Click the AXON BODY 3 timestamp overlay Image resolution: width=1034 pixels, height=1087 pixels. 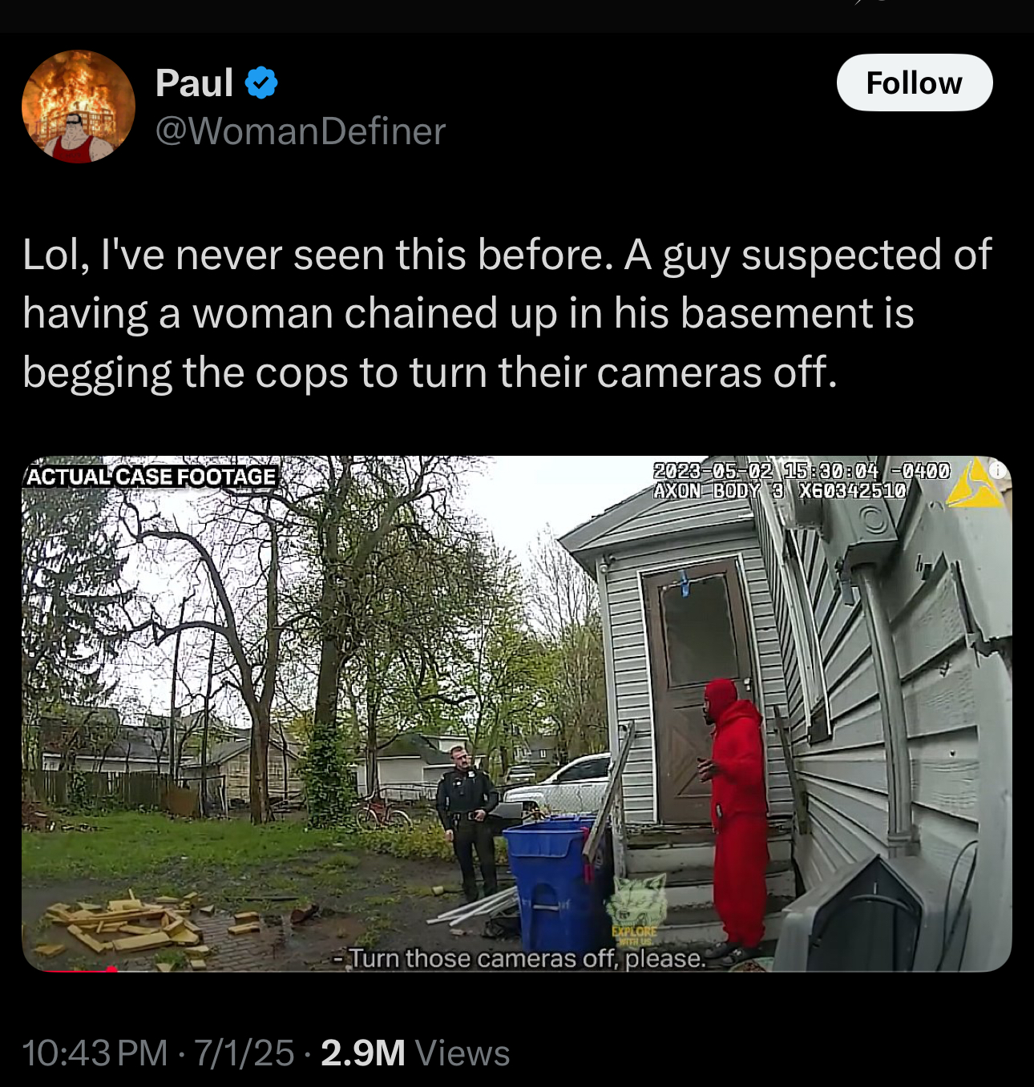point(801,481)
